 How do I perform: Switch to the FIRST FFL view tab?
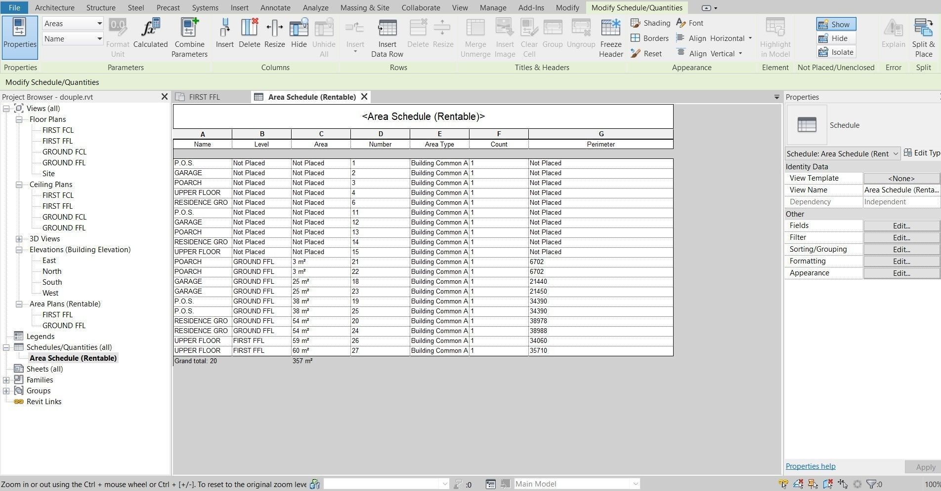click(x=204, y=97)
